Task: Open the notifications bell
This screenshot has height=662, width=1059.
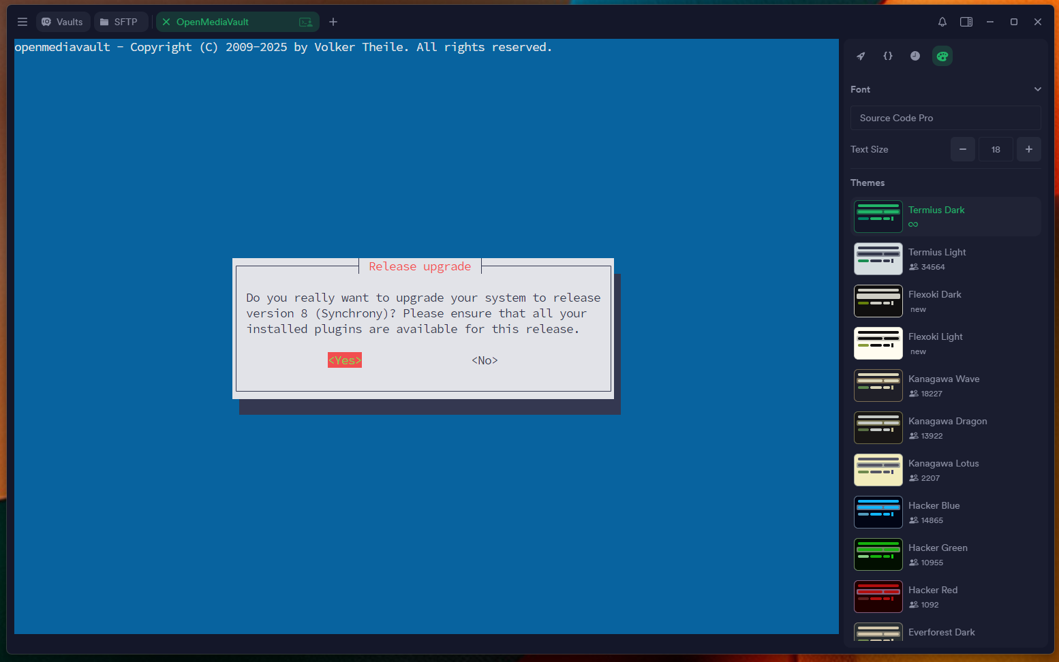Action: click(942, 21)
